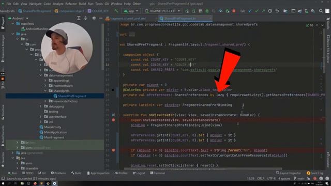331x186 pixels.
Task: Expand the folded import region
Action: [132, 35]
